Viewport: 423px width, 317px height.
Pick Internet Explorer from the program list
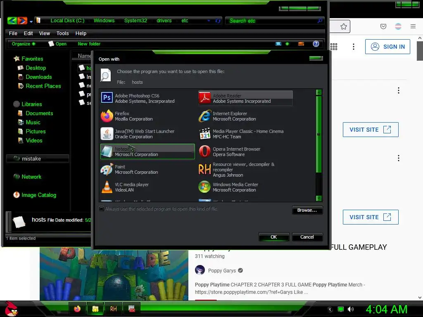[x=245, y=116]
